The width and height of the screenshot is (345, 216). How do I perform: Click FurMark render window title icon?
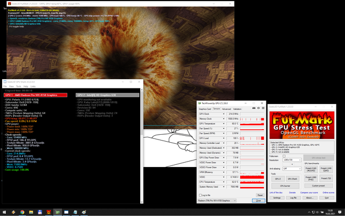pos(10,4)
